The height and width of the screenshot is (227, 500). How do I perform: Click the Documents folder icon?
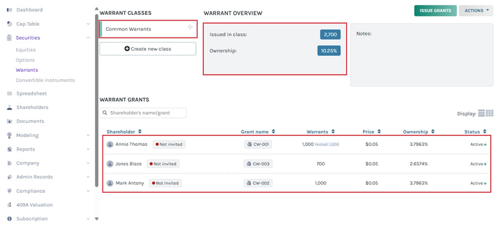click(x=9, y=121)
